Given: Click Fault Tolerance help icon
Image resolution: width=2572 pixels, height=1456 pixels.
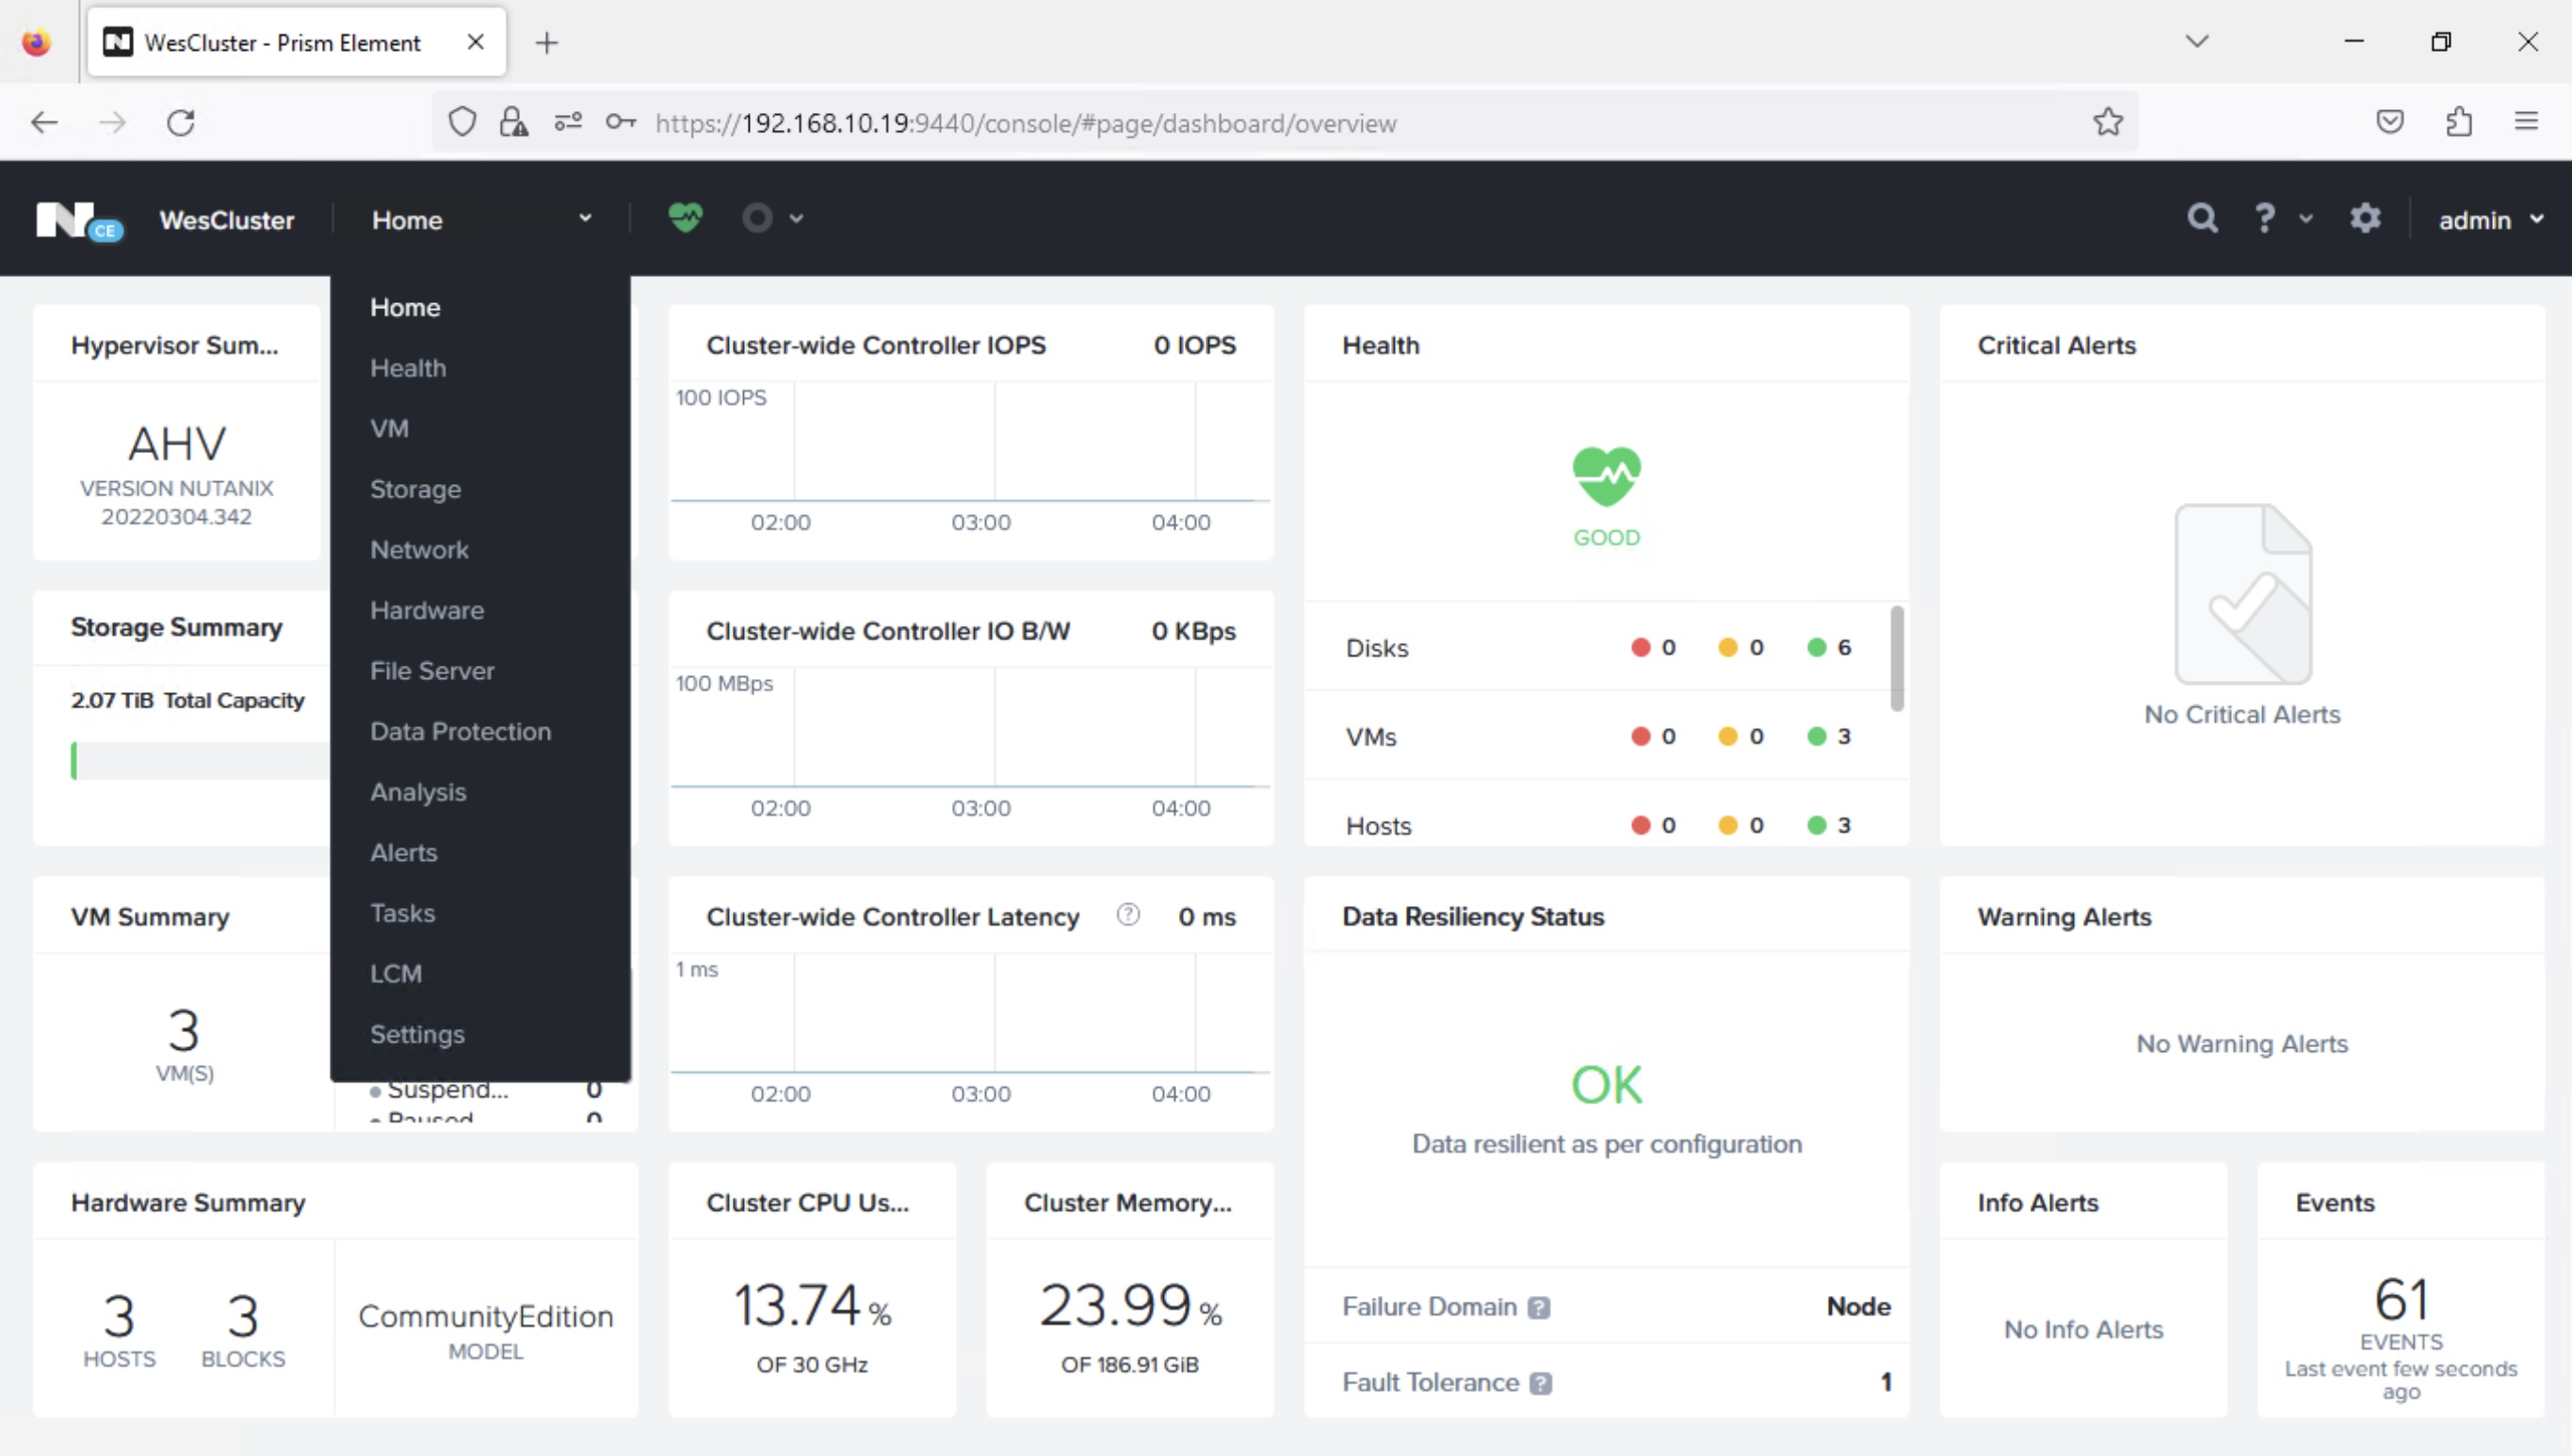Looking at the screenshot, I should point(1541,1383).
